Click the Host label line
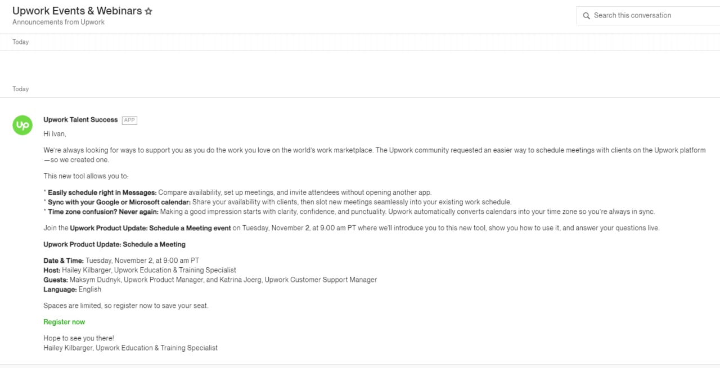Image resolution: width=720 pixels, height=368 pixels. coord(139,270)
